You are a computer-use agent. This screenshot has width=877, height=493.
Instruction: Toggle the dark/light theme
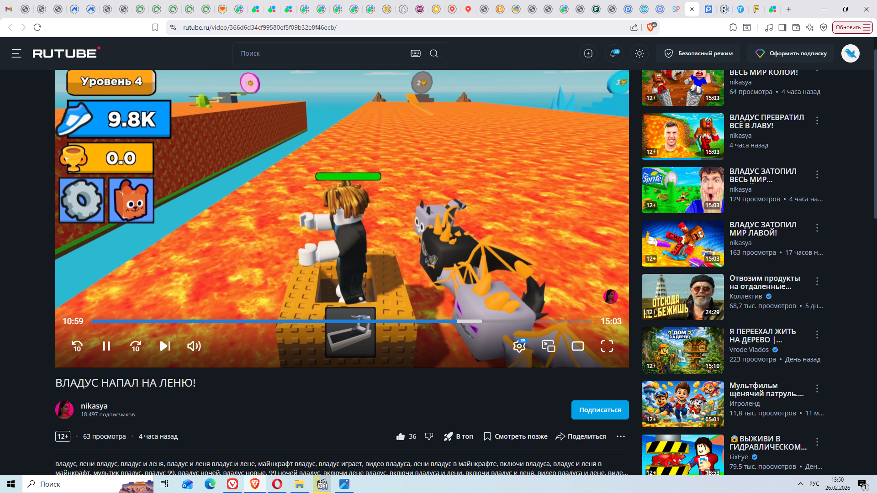[639, 53]
